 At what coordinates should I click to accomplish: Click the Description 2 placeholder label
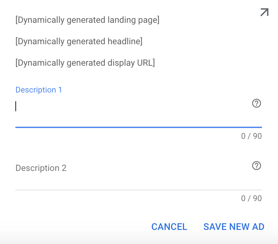click(x=41, y=168)
